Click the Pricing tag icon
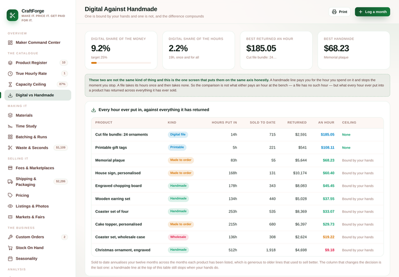This screenshot has width=399, height=277. pos(10,195)
